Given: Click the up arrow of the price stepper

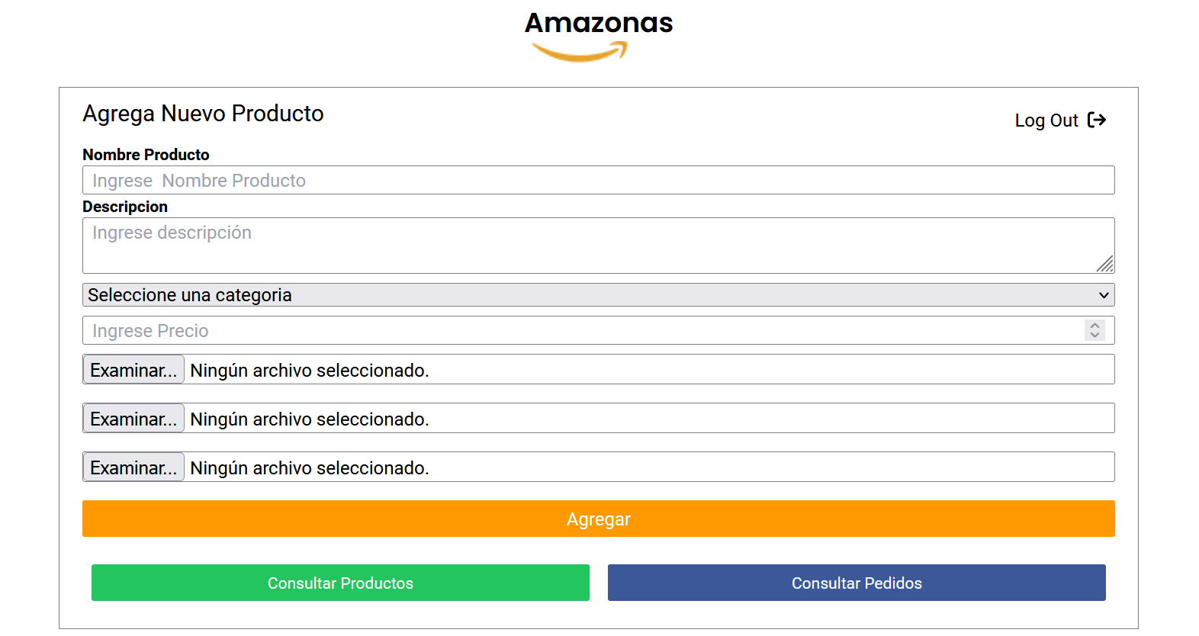Looking at the screenshot, I should click(x=1095, y=326).
